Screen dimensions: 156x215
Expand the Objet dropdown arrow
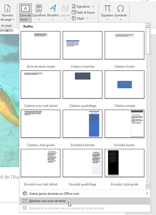coord(88,18)
